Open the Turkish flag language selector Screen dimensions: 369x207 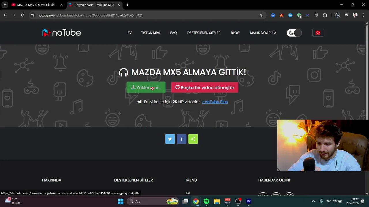click(x=318, y=33)
